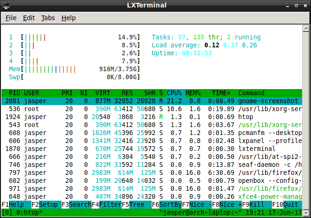Open the Edit menu
This screenshot has height=218, width=311.
(29, 18)
